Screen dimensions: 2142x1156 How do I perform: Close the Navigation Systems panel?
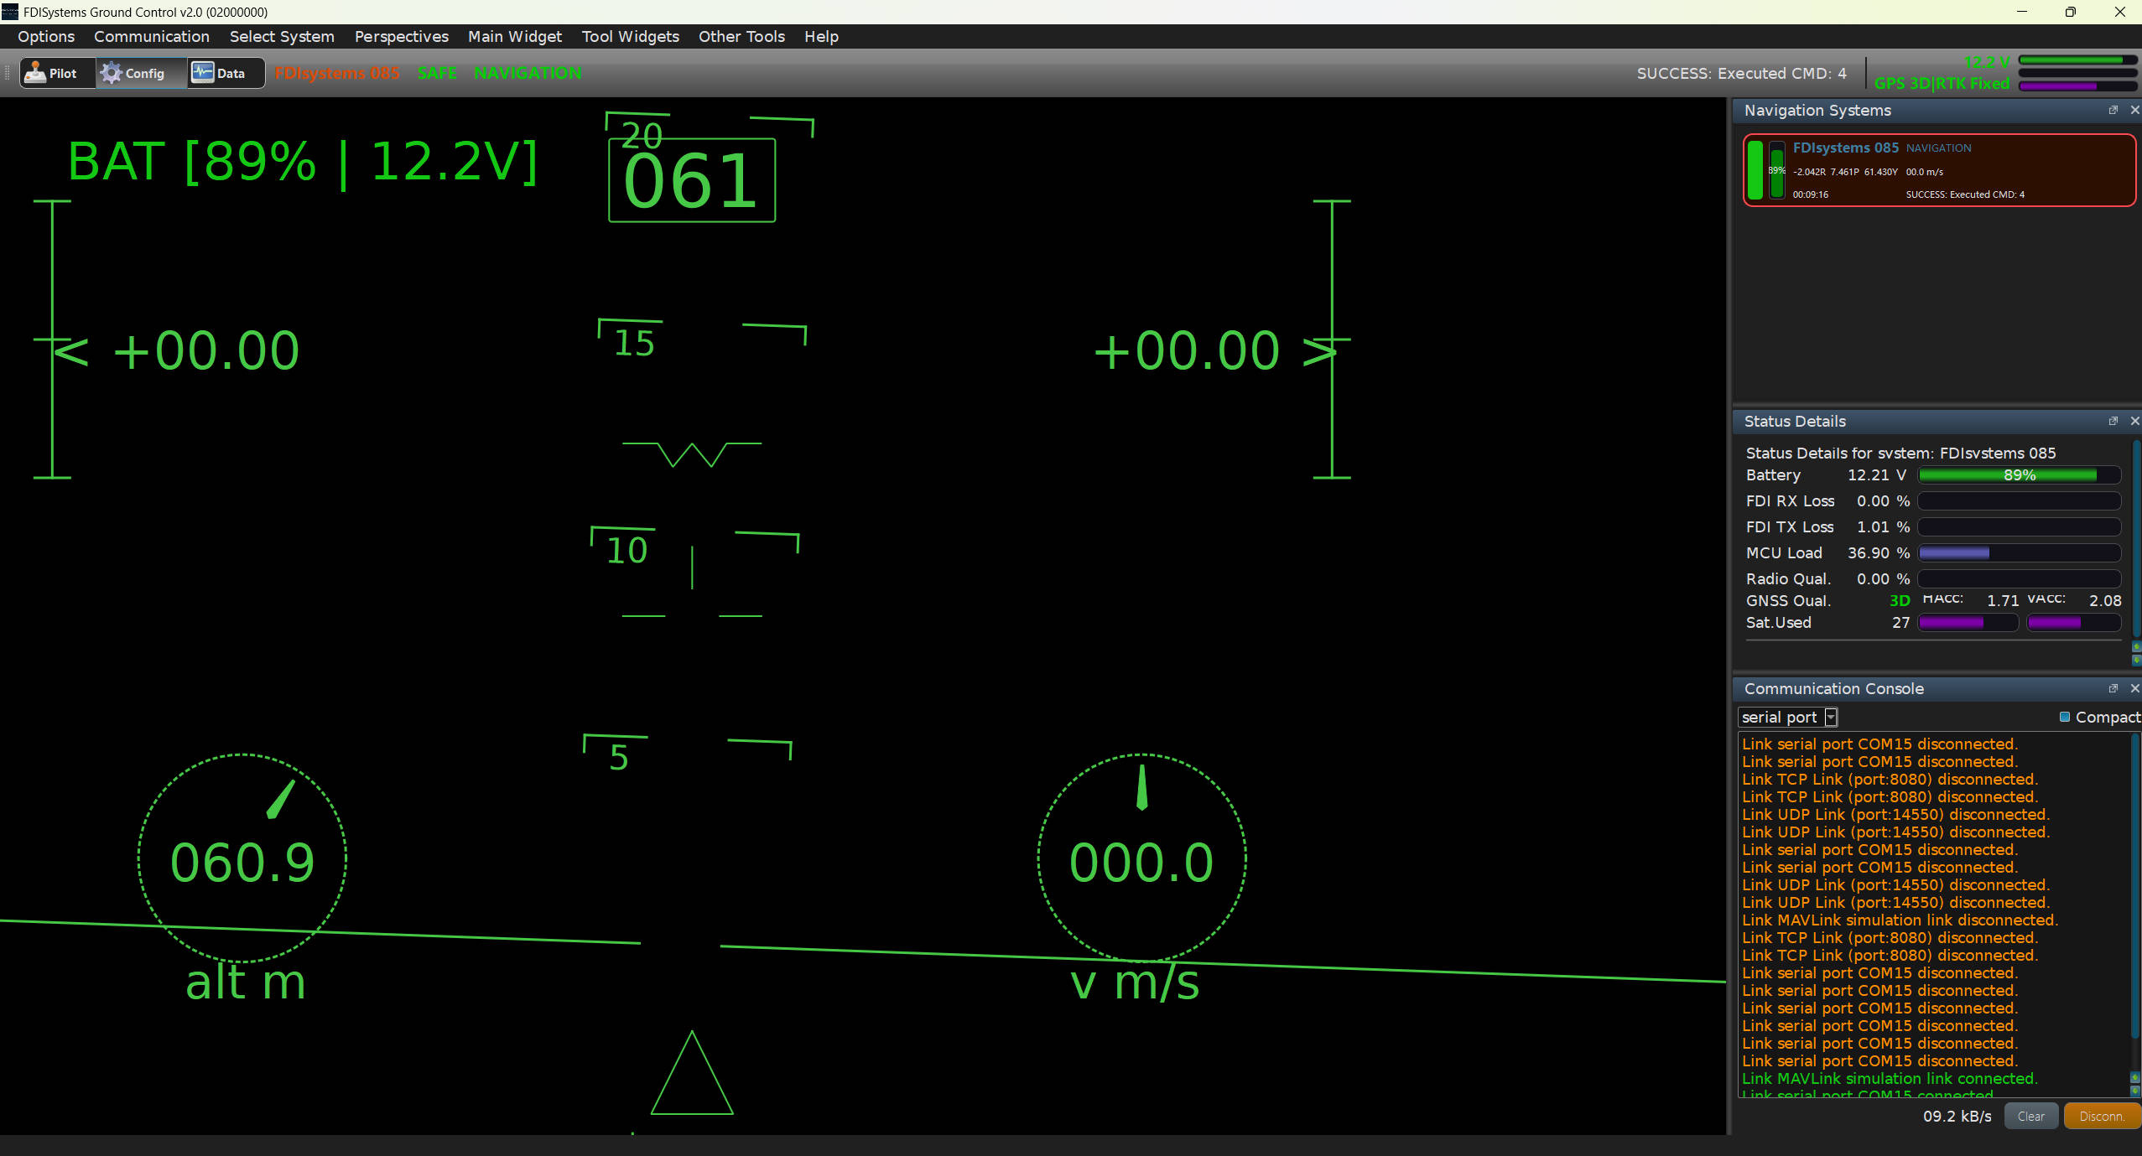(x=2134, y=110)
